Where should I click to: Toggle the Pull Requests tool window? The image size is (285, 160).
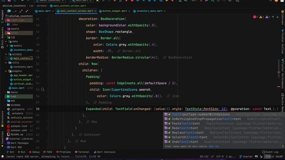pyautogui.click(x=2, y=38)
